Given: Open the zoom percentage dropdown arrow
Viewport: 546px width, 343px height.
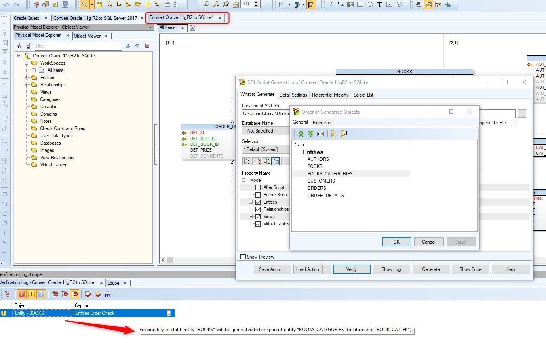Looking at the screenshot, I should (x=264, y=4).
